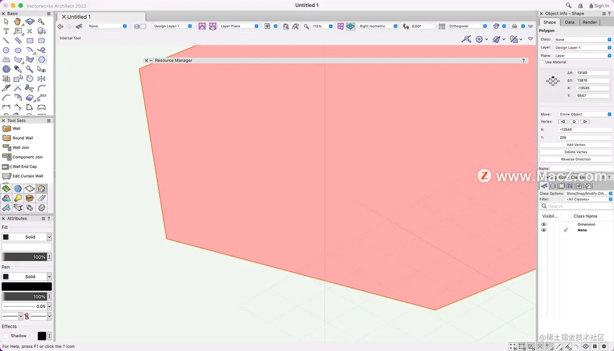Open the Tool Sets palette menu
The width and height of the screenshot is (614, 351).
tap(49, 121)
